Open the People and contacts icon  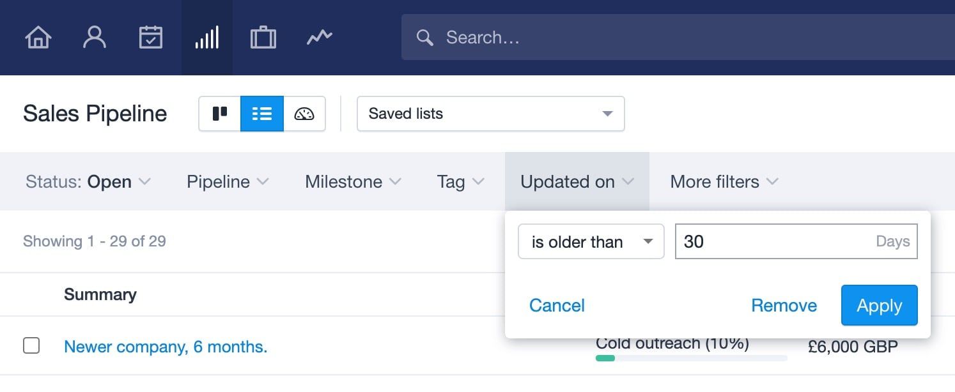coord(95,38)
